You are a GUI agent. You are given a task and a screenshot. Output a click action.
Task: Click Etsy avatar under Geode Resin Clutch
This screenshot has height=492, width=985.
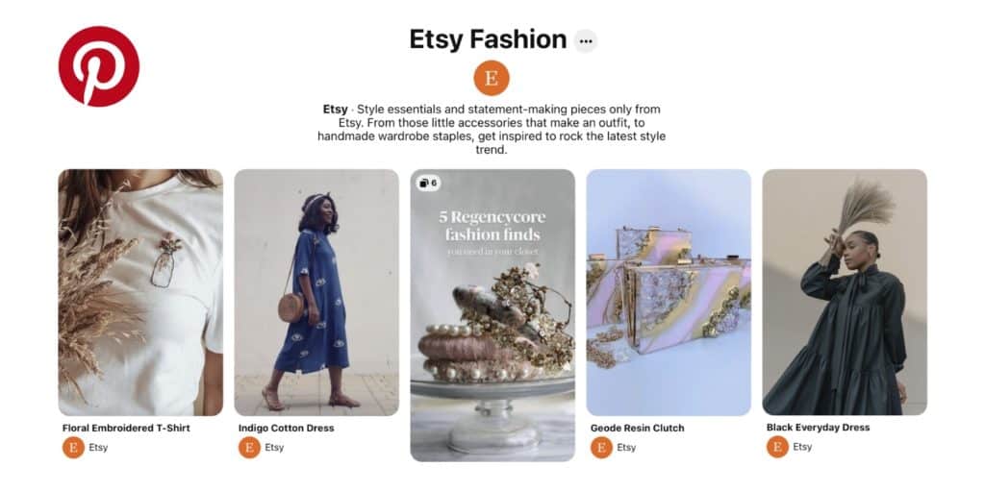coord(602,448)
